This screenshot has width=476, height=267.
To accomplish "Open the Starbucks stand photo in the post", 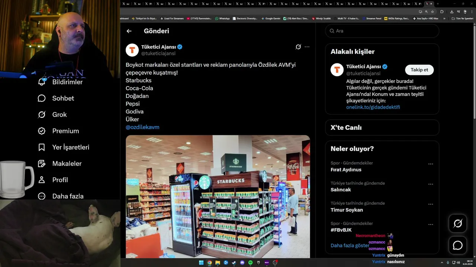I will tap(218, 197).
